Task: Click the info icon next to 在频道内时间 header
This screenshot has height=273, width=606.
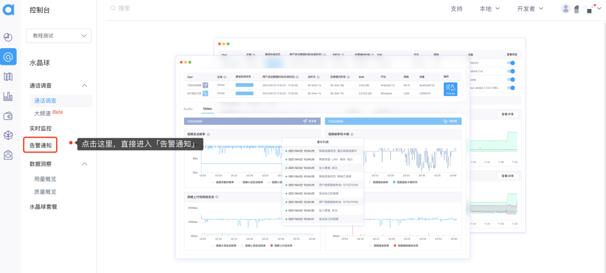Action: pos(348,77)
